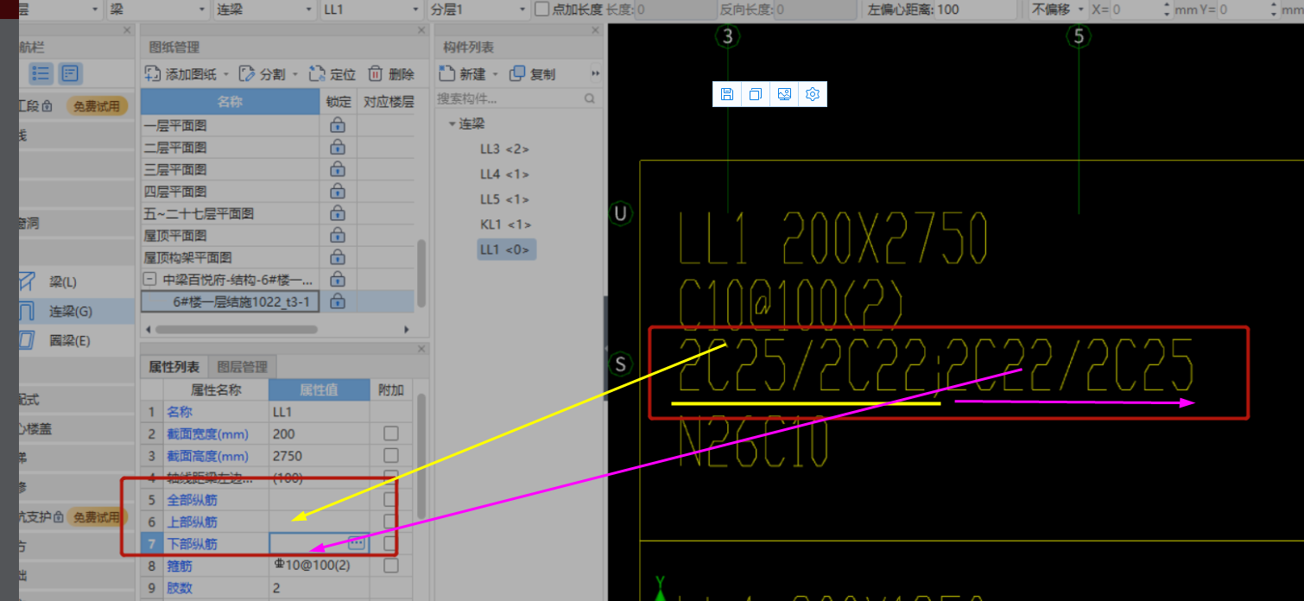
Task: Click the 搜索构件 search field
Action: [x=508, y=98]
